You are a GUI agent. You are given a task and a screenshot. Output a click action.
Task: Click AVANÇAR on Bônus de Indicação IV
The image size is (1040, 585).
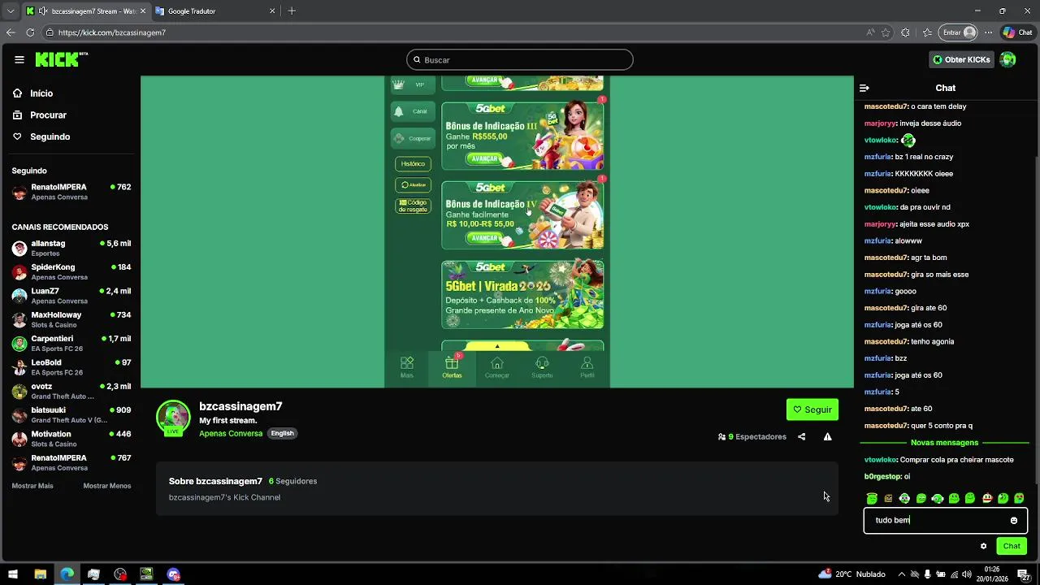coord(485,238)
